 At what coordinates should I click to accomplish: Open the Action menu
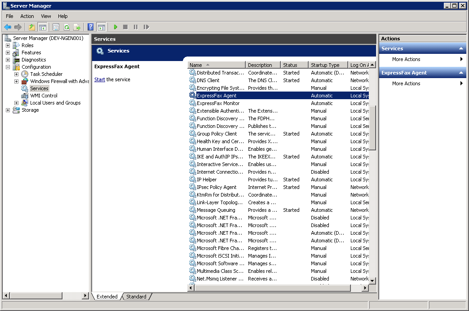(x=27, y=16)
